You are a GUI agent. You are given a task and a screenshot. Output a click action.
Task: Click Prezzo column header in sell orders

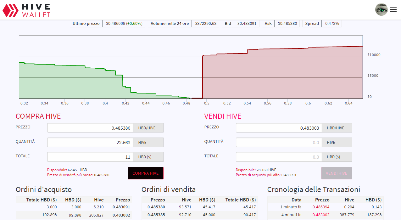point(158,200)
